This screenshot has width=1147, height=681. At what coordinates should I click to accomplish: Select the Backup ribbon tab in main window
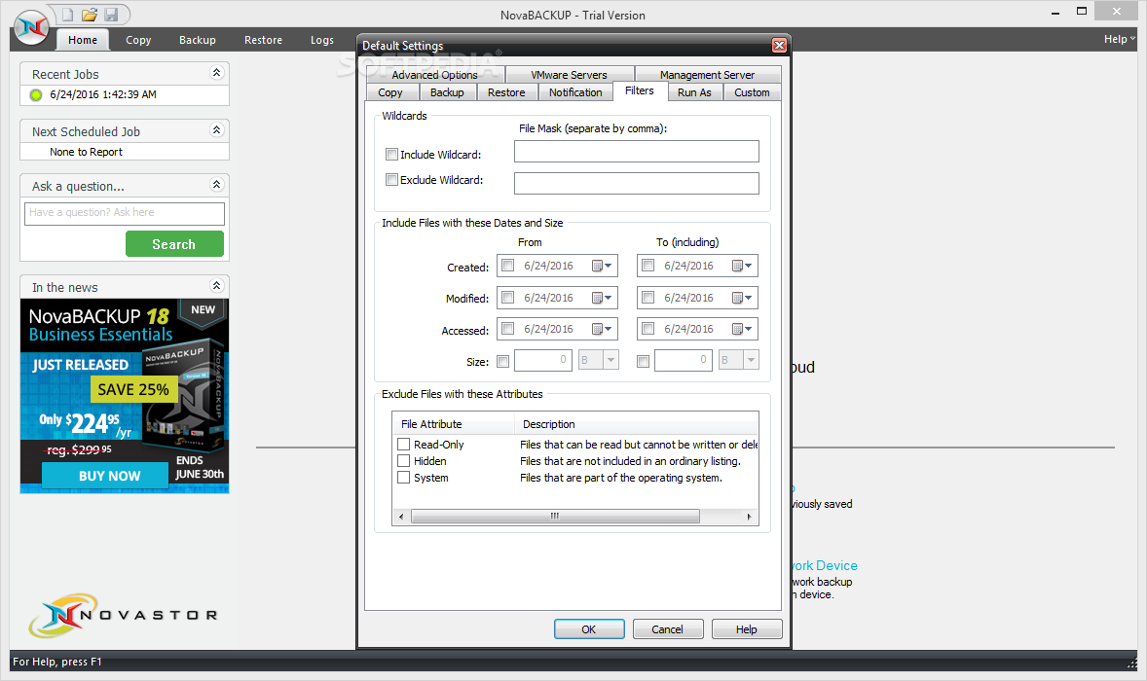click(x=198, y=40)
